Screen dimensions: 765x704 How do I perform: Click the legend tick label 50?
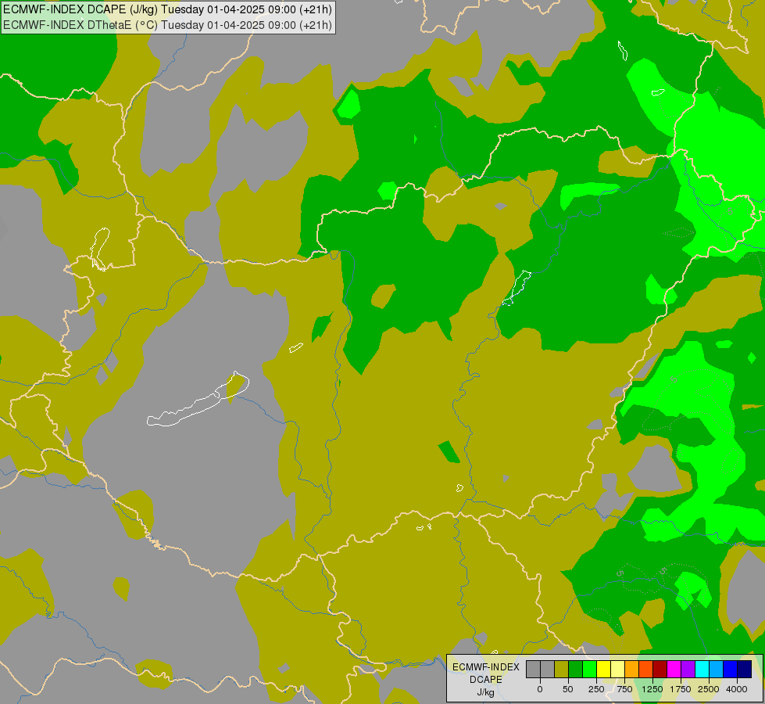pos(568,689)
